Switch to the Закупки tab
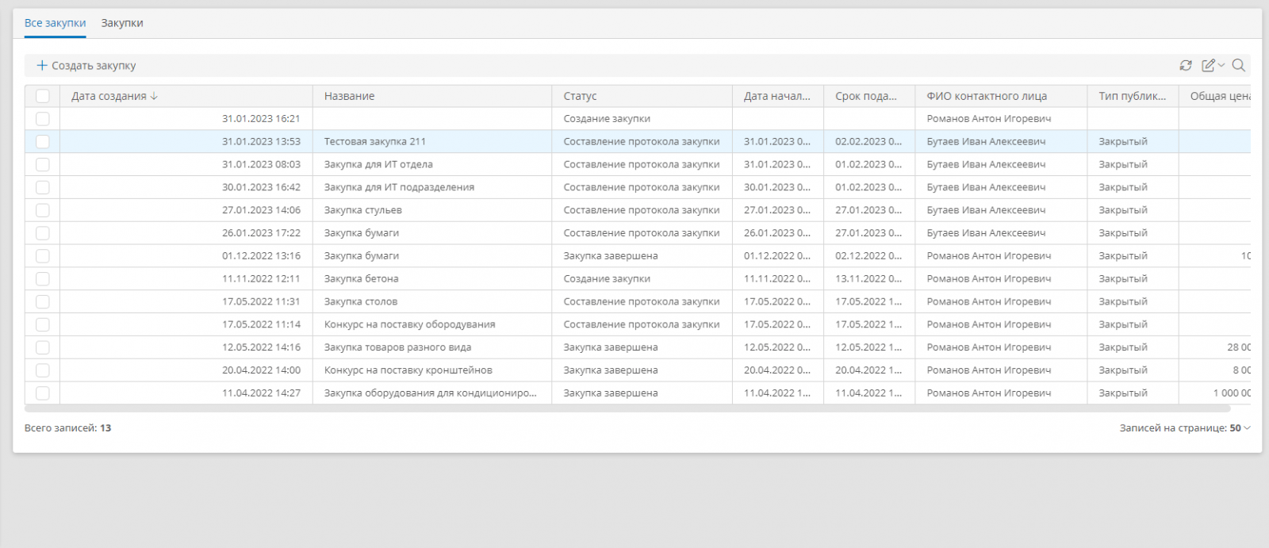Screen dimensions: 1269x548 click(x=122, y=23)
